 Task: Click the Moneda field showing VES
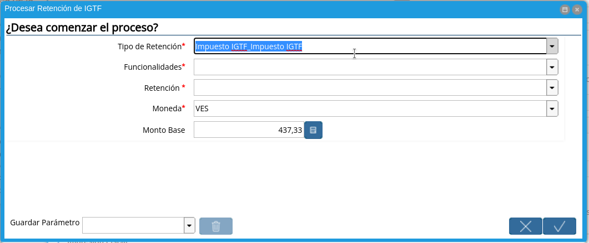coord(370,108)
